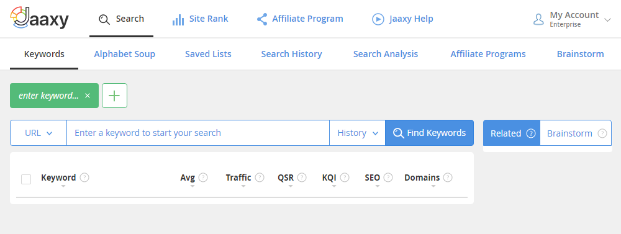The image size is (621, 234).
Task: Open Affiliate Program in top navigation
Action: click(x=300, y=19)
